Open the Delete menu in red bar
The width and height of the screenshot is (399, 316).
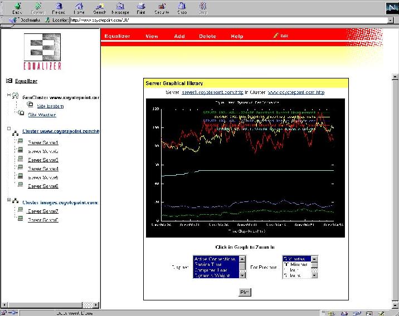pyautogui.click(x=207, y=36)
